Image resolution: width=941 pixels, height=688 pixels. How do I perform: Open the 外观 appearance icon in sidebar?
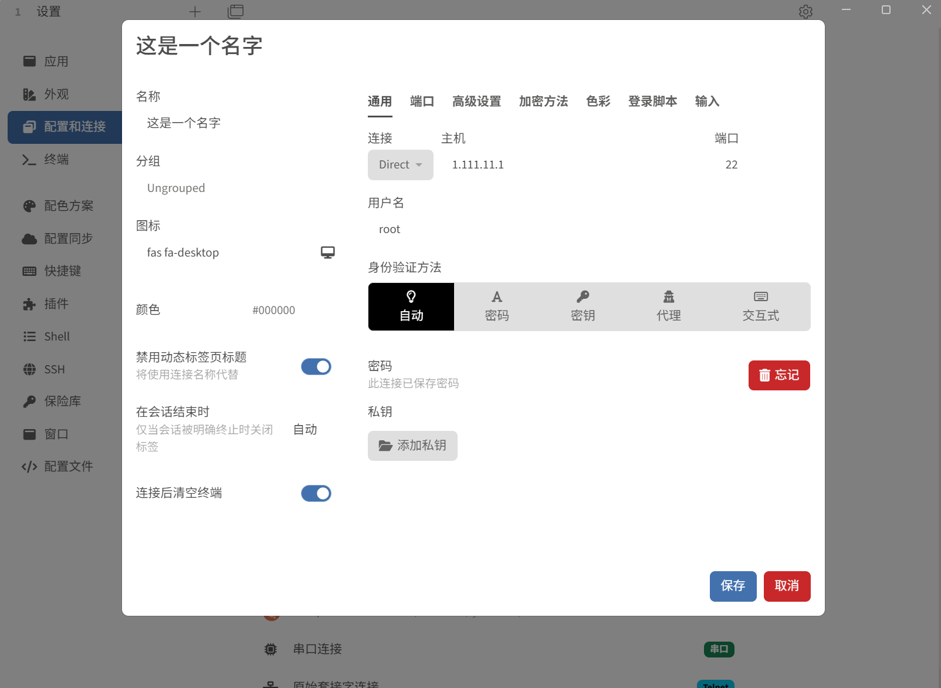[29, 94]
